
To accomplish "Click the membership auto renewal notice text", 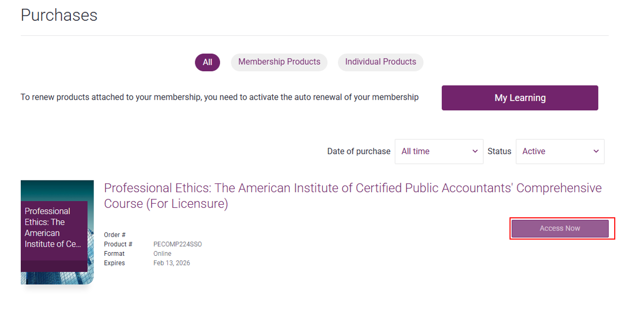I will (220, 97).
